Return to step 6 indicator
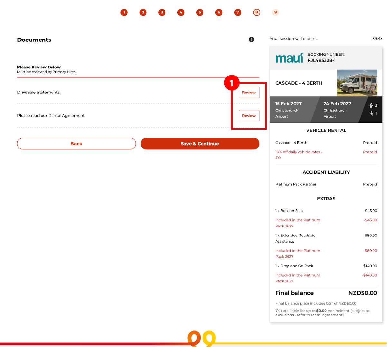The width and height of the screenshot is (387, 347). pos(219,13)
